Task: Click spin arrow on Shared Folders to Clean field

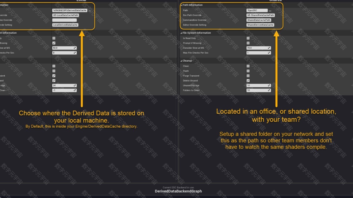Action: coord(269,90)
